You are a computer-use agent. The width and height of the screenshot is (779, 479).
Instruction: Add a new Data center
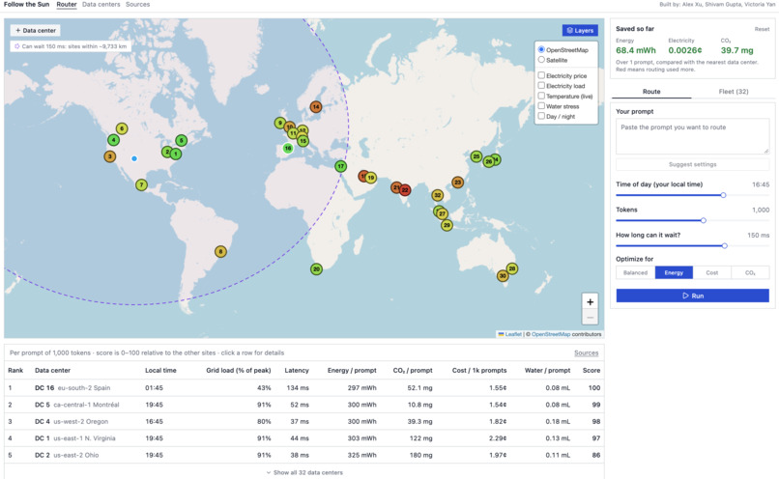coord(35,30)
